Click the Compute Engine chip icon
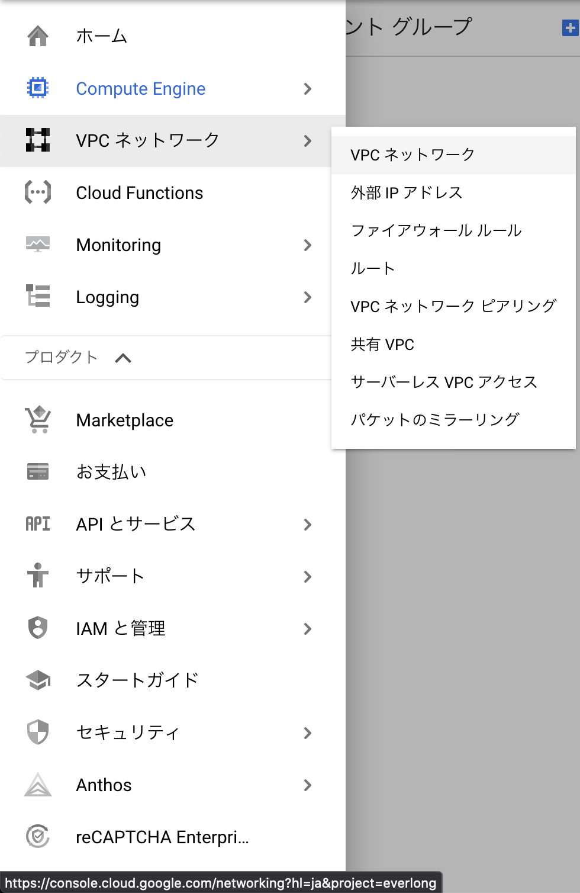The height and width of the screenshot is (893, 580). point(38,88)
